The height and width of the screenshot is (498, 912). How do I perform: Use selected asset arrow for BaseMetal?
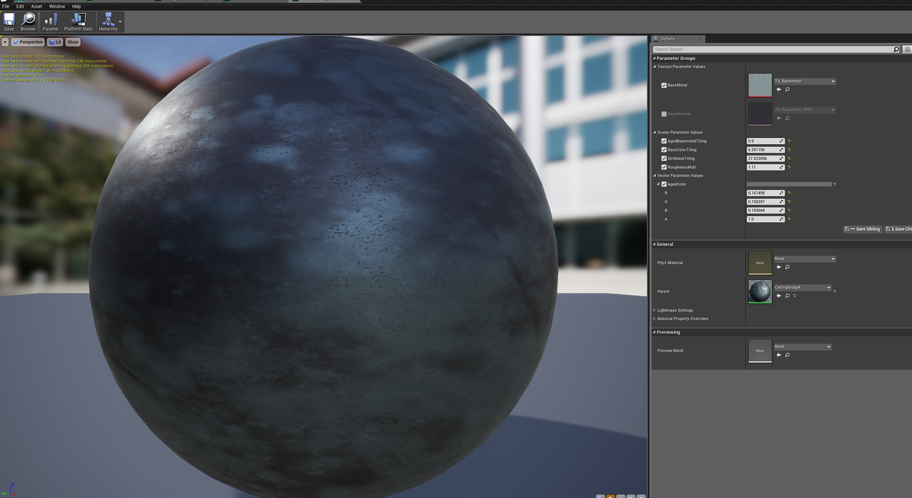779,90
